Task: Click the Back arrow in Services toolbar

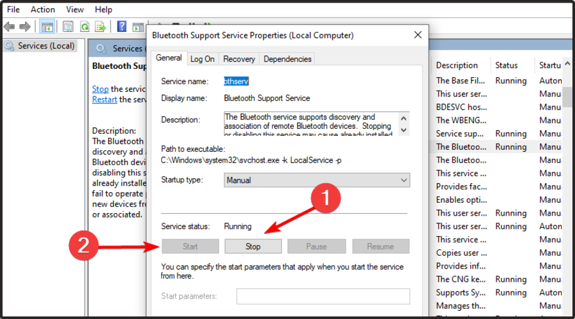Action: (9, 27)
